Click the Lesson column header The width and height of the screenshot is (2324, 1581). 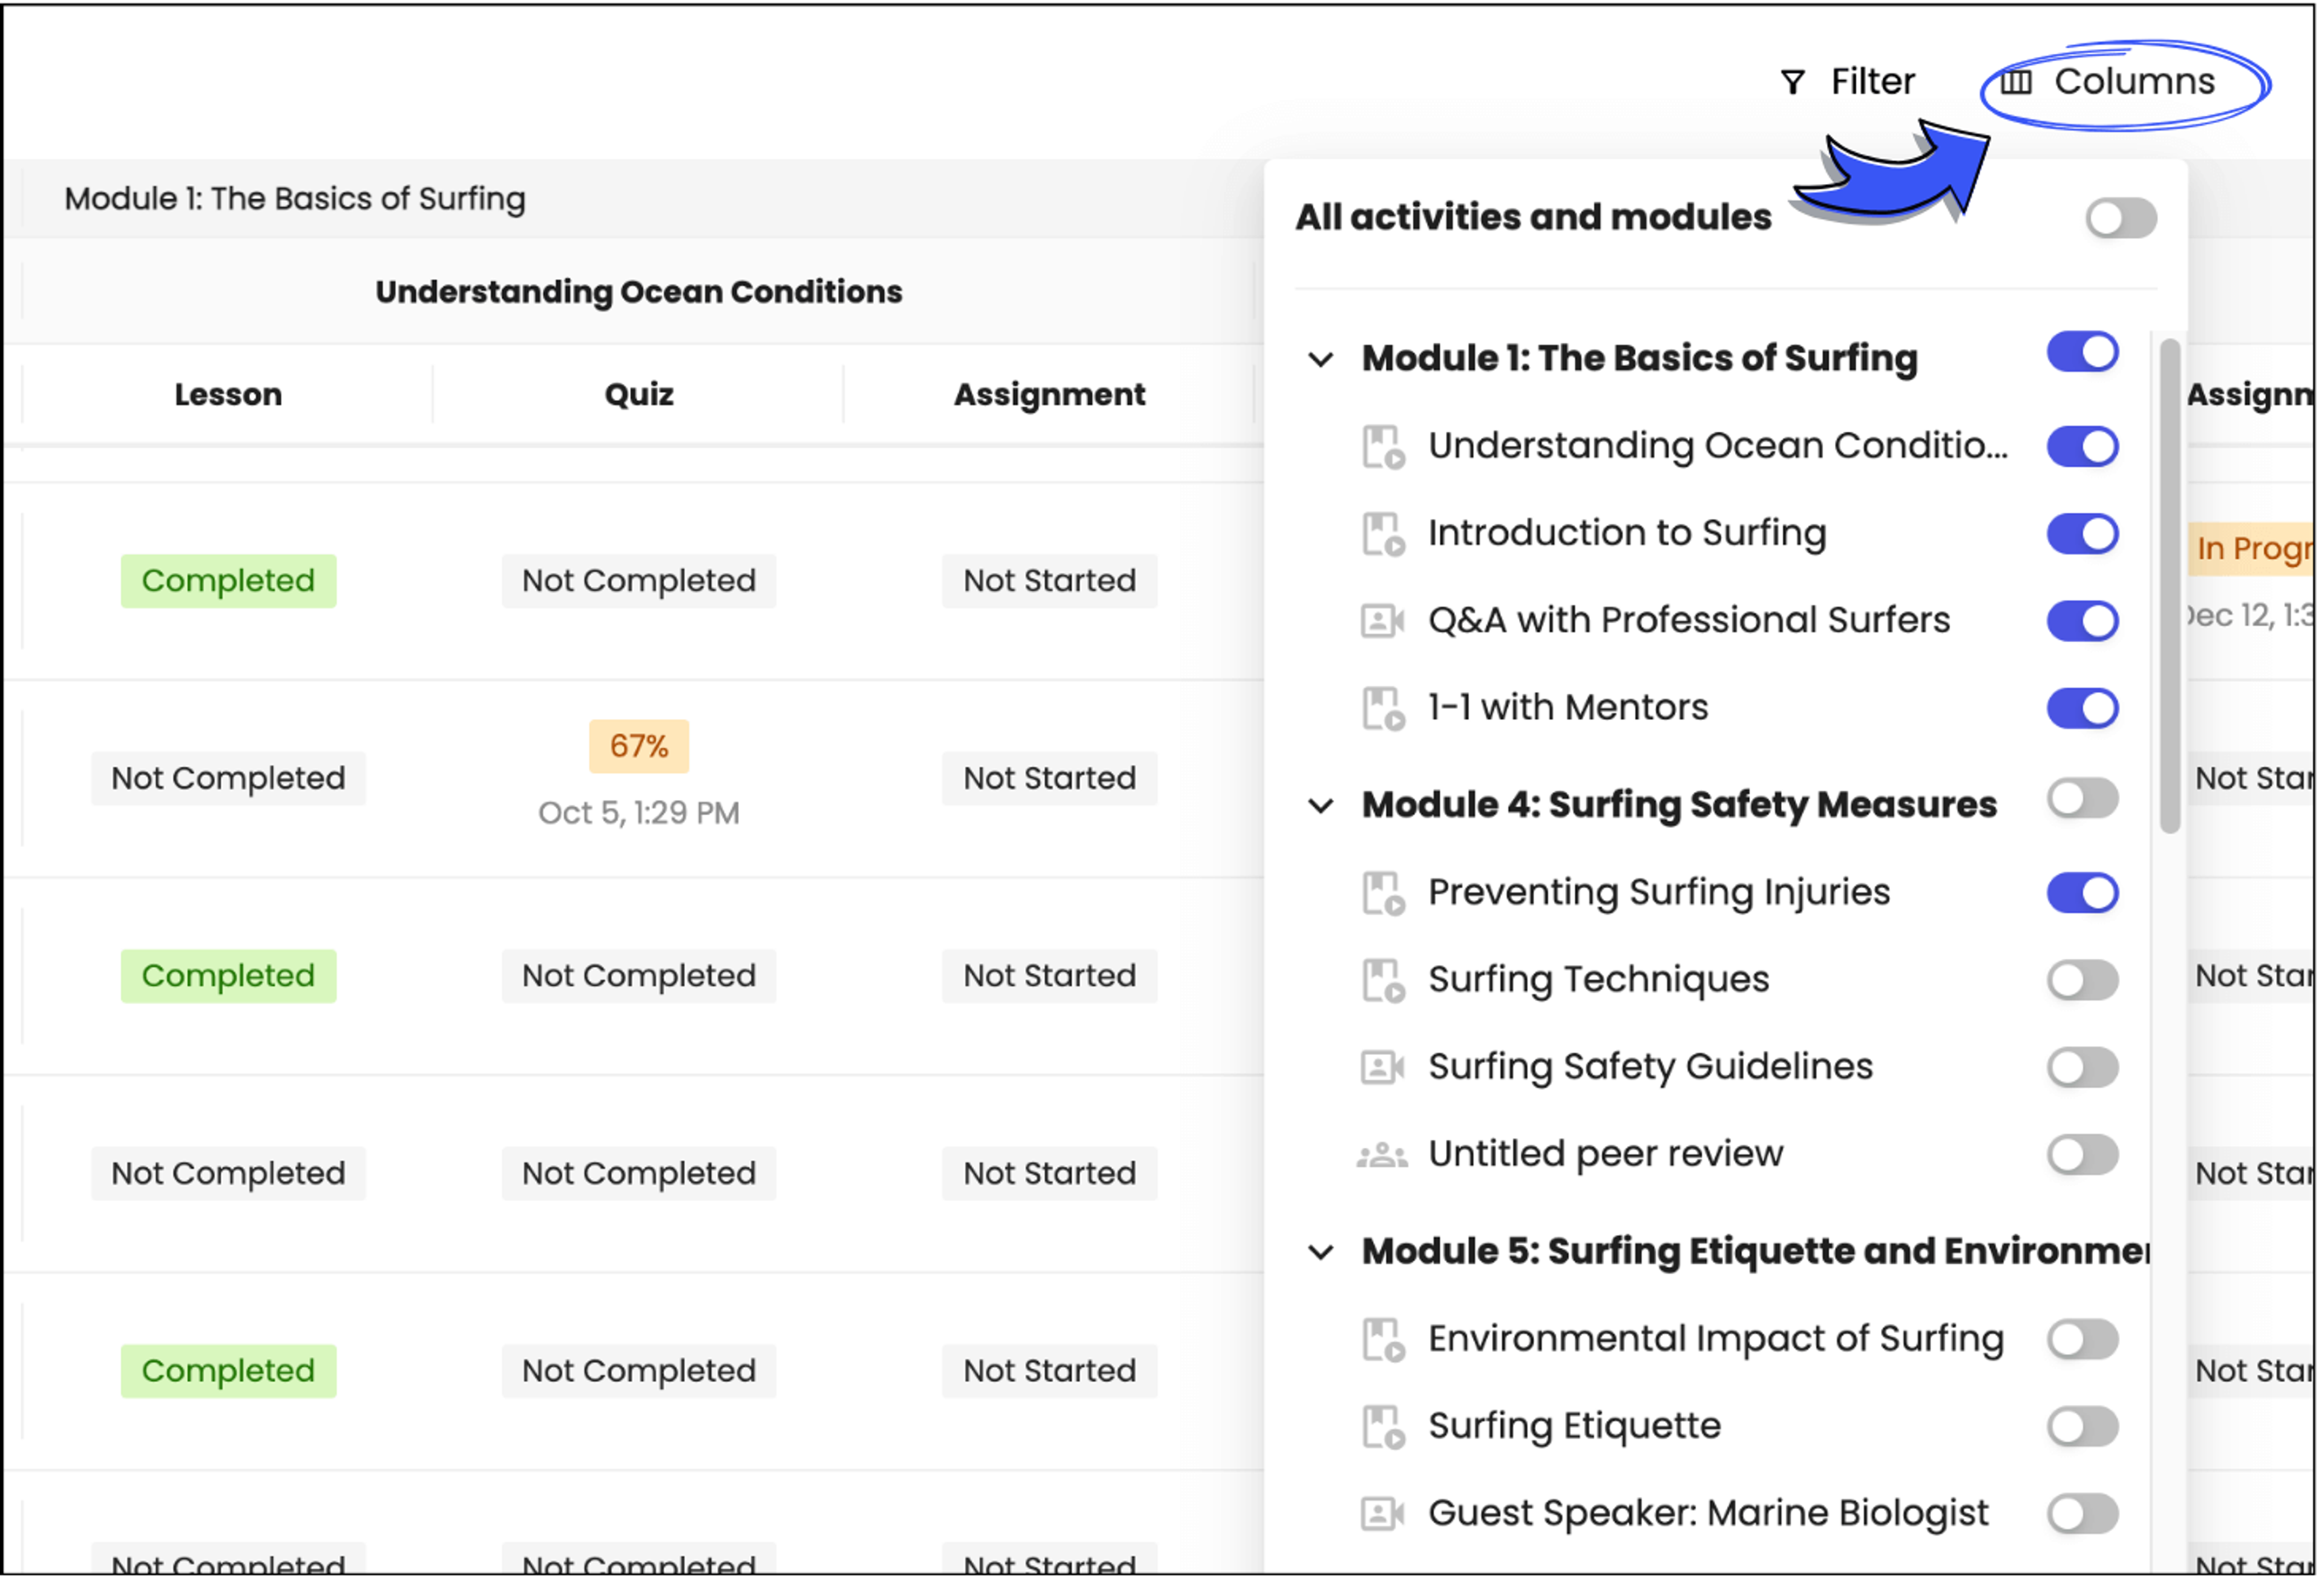click(229, 396)
